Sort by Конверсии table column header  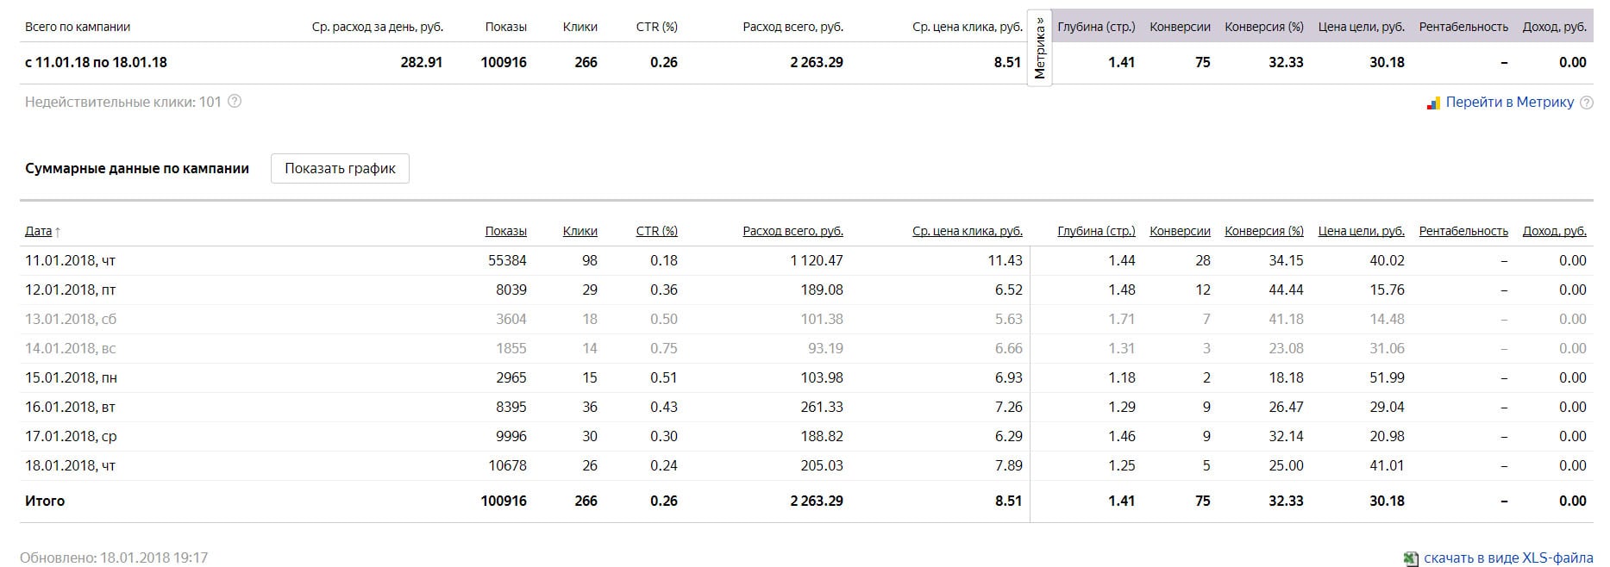[x=1180, y=231]
